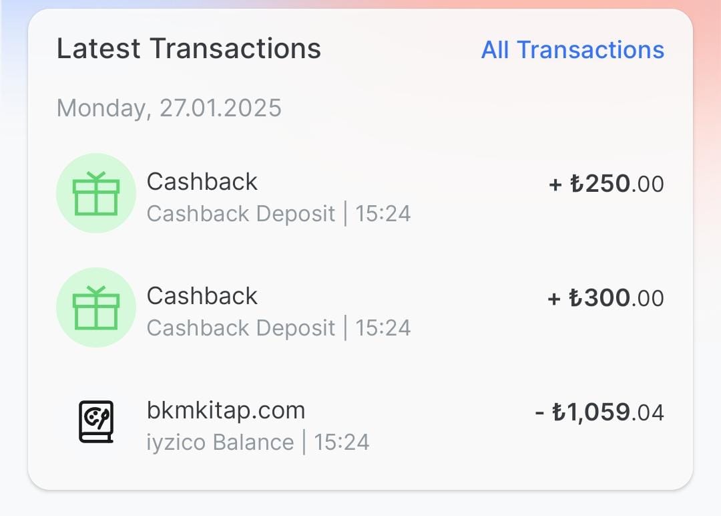
Task: Click the + ₺300.00 amount
Action: point(606,298)
